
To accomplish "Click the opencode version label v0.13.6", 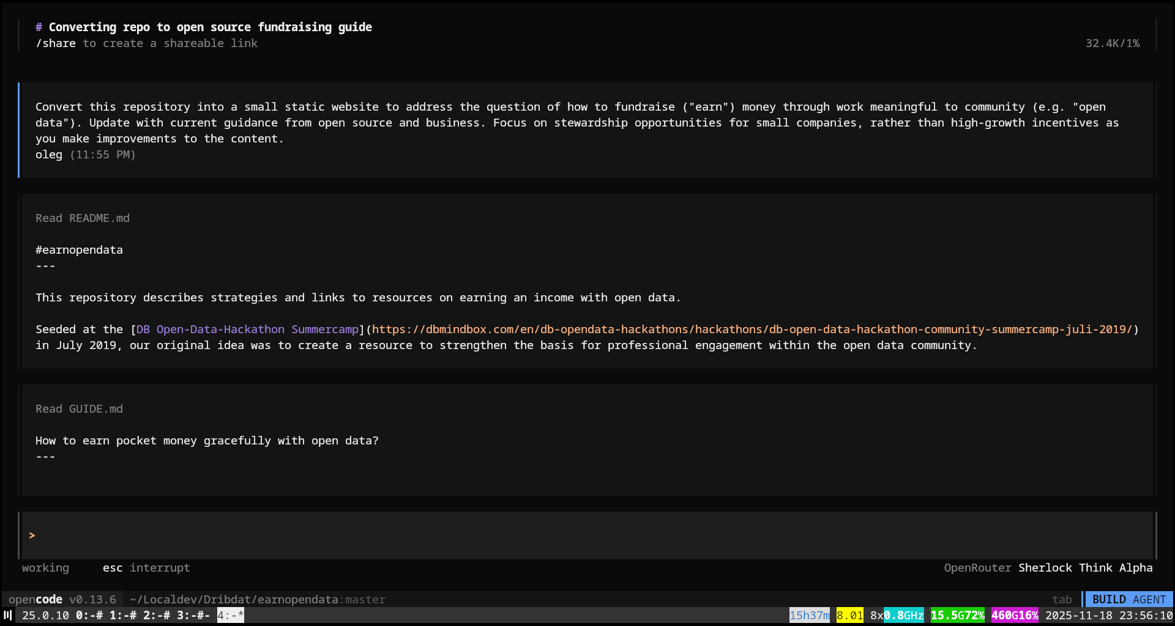I will [x=92, y=600].
